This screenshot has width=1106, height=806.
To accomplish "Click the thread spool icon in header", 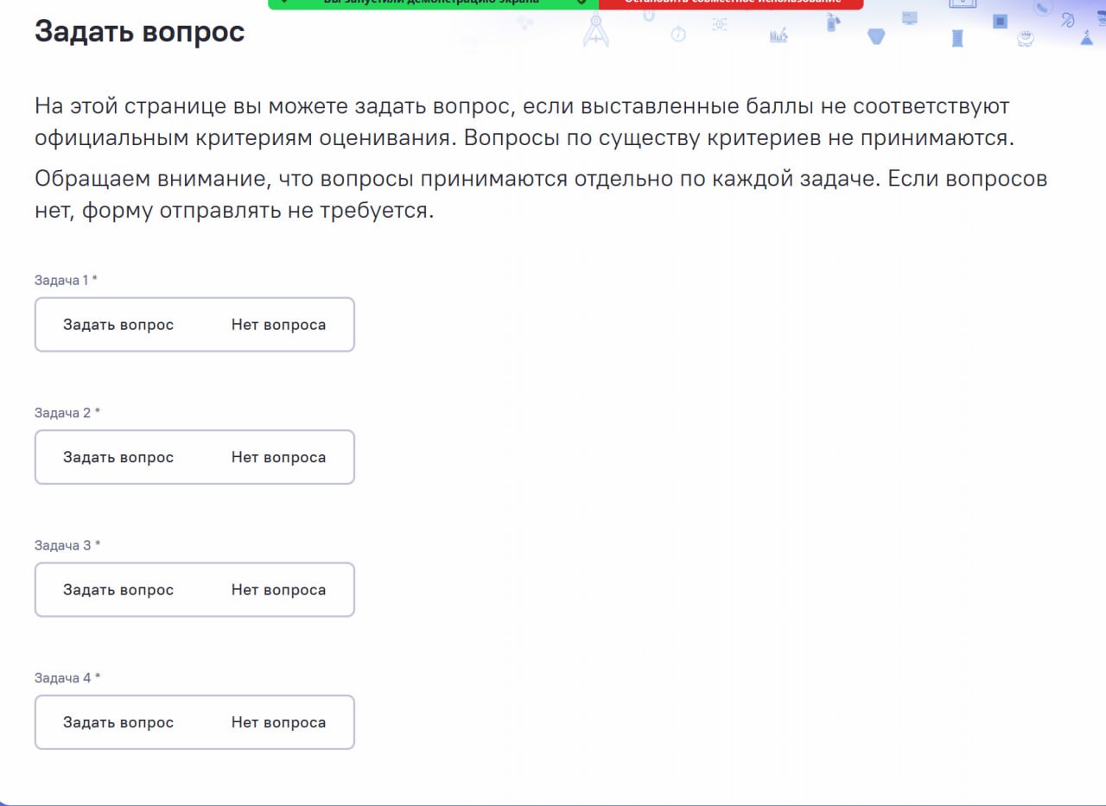I will click(957, 37).
